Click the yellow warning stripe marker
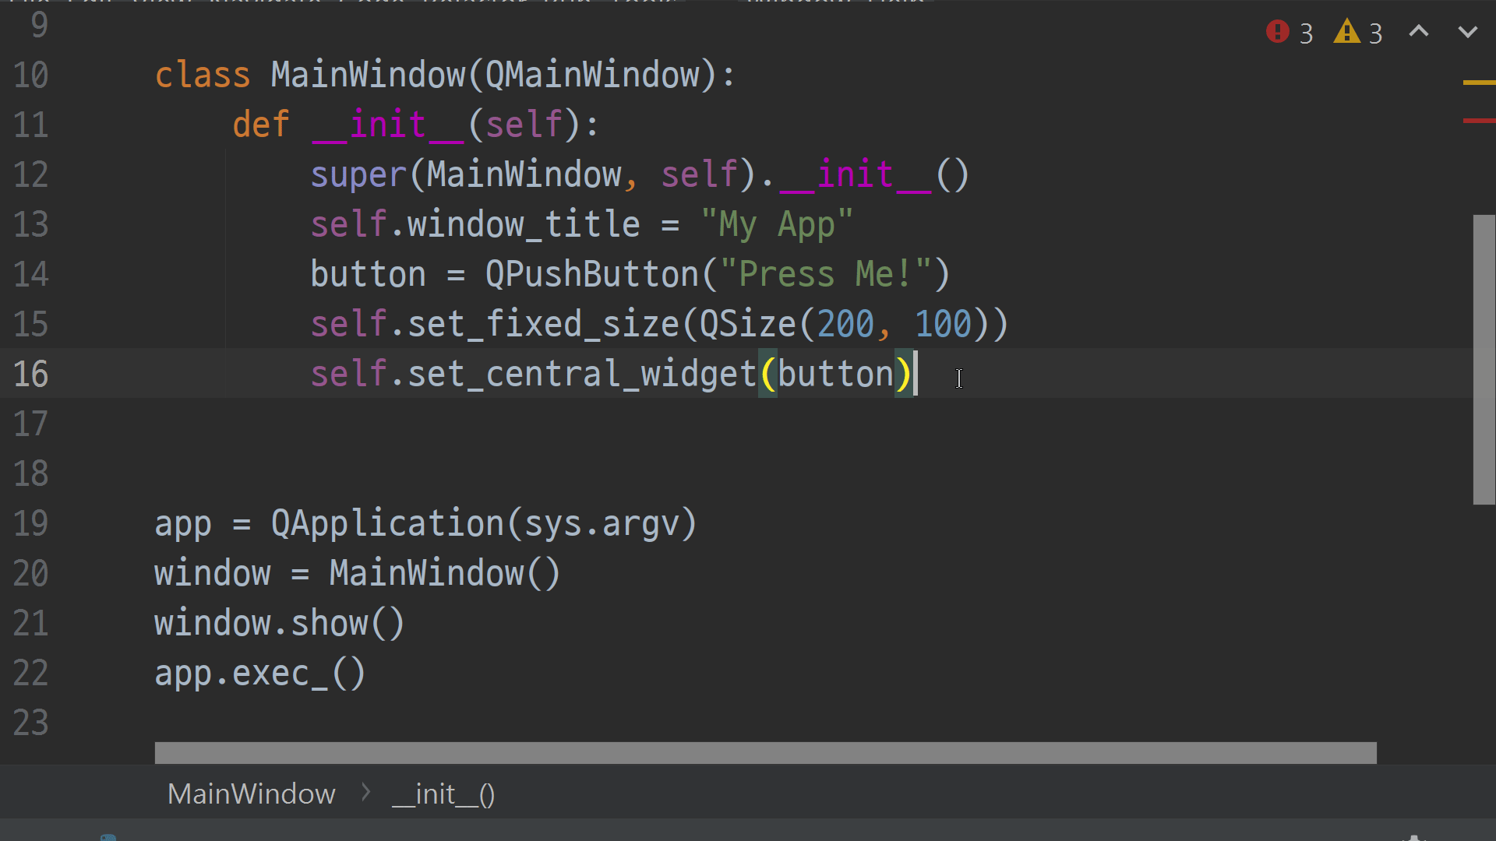 (x=1478, y=82)
